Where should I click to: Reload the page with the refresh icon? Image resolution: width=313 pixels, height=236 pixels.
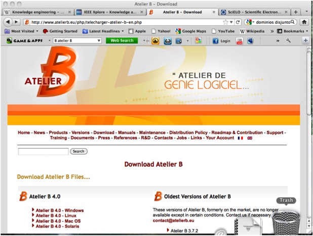[238, 22]
